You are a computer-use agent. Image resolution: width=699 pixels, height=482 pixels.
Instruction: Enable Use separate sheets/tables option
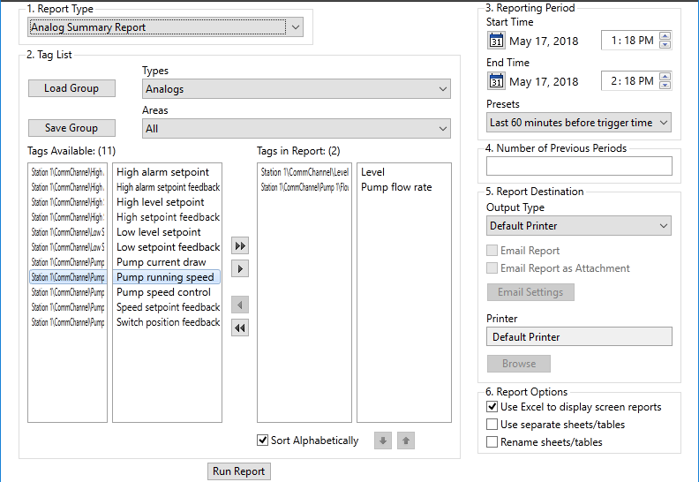[492, 425]
